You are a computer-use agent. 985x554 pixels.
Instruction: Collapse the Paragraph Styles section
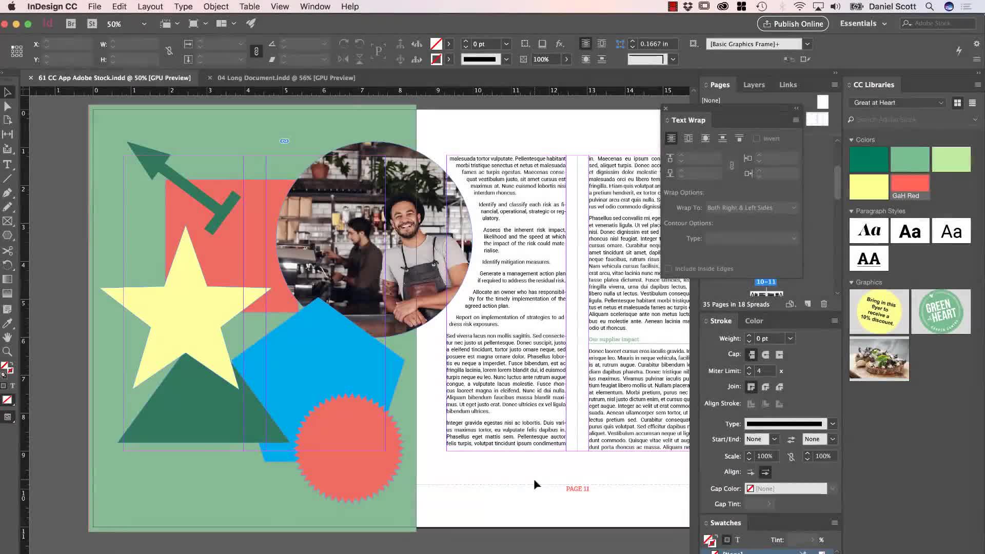pos(851,211)
